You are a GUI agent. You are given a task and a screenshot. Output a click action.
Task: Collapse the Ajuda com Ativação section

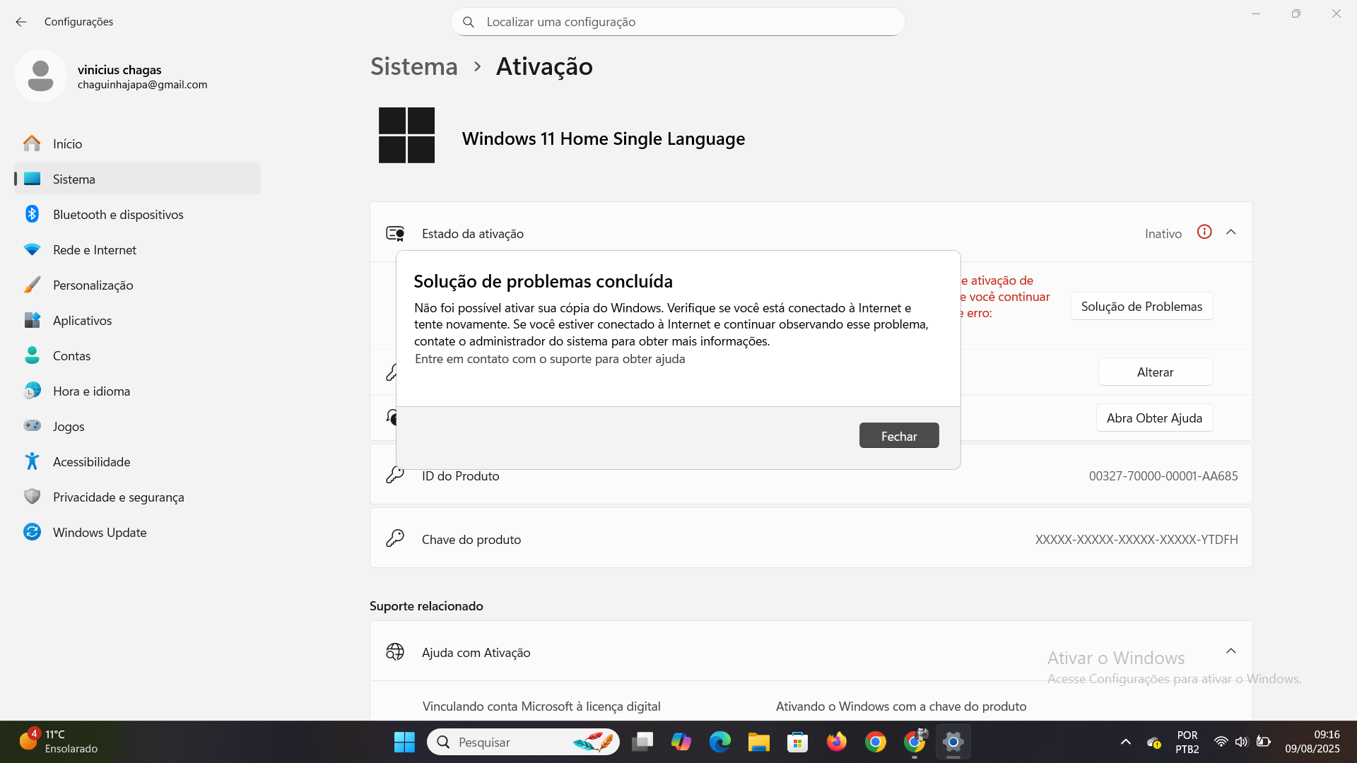(1231, 651)
